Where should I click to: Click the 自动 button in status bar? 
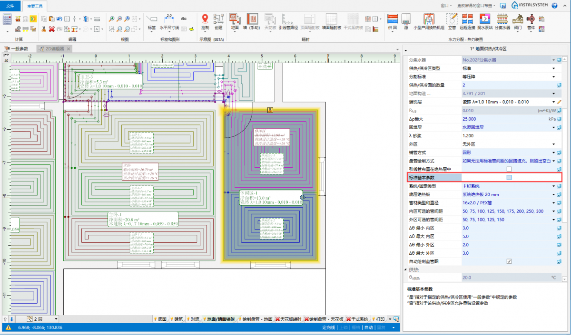click(368, 327)
